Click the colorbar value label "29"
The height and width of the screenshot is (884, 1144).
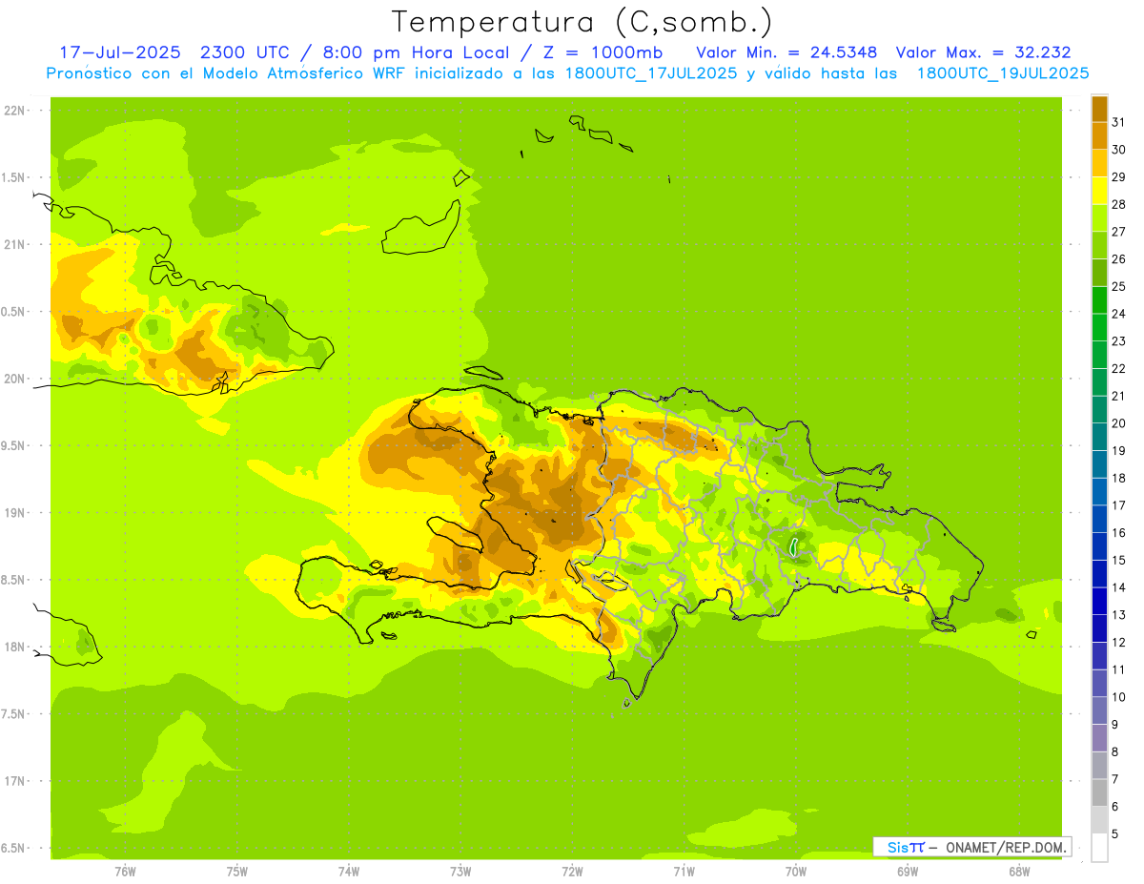pyautogui.click(x=1119, y=177)
